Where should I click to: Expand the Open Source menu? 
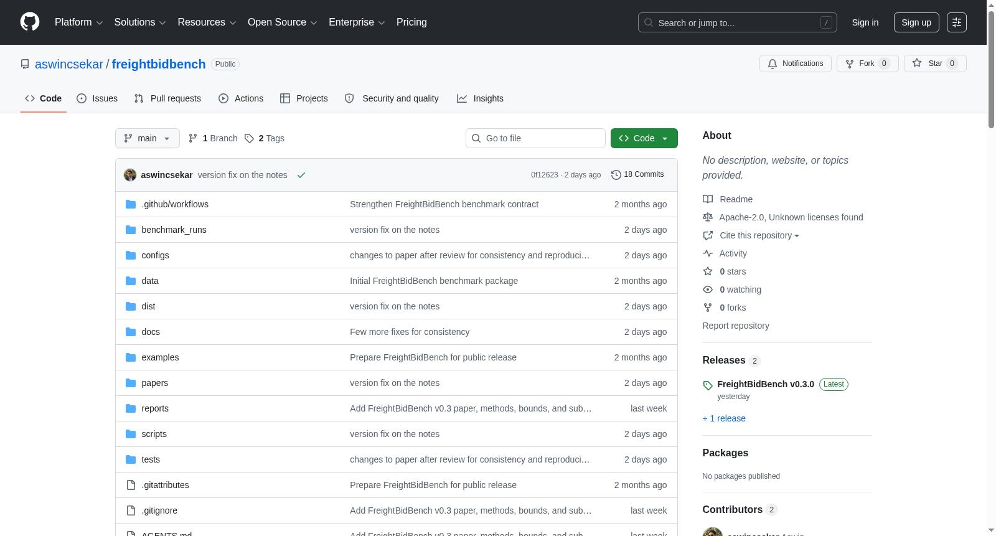[283, 22]
